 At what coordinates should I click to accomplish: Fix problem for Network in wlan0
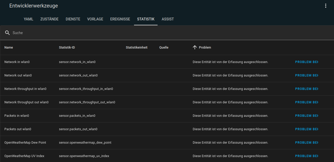point(306,62)
